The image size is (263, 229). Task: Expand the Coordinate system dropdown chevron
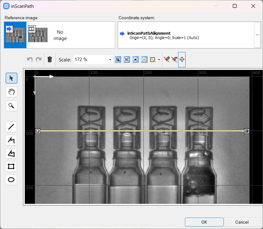tap(257, 35)
